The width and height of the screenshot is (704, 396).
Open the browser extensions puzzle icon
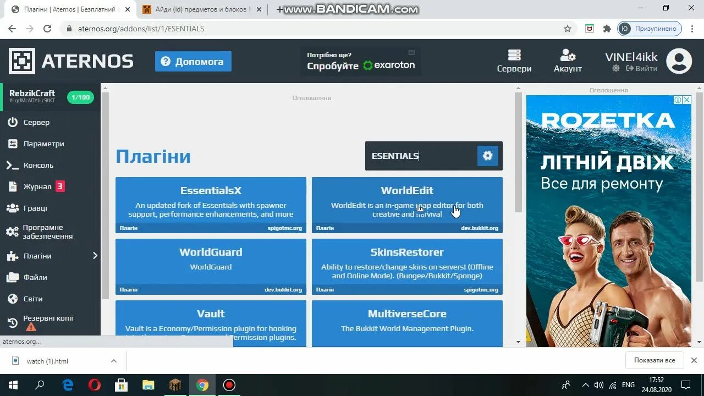pos(607,29)
